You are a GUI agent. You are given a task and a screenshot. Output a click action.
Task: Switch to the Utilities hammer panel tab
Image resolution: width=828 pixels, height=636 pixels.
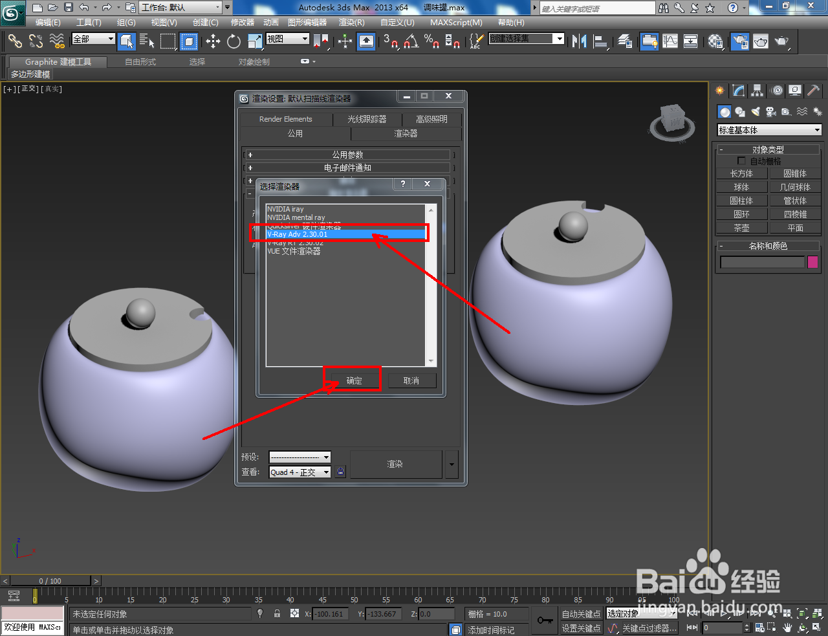pos(813,91)
